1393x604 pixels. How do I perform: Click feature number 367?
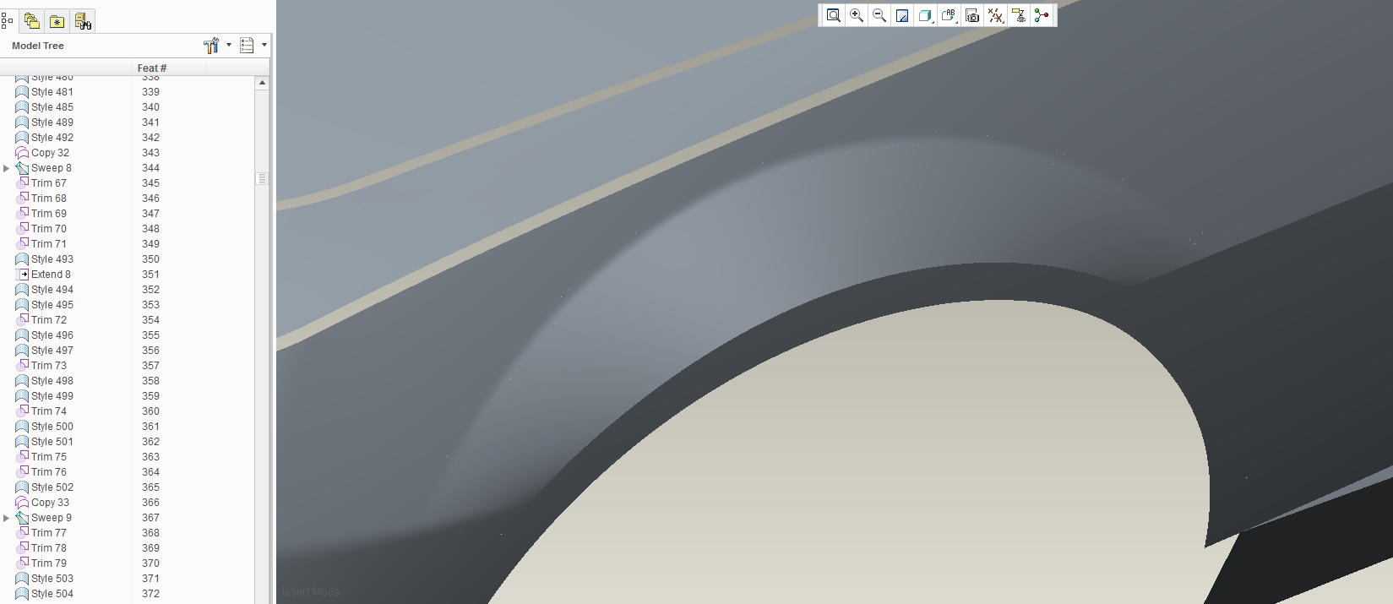click(150, 518)
